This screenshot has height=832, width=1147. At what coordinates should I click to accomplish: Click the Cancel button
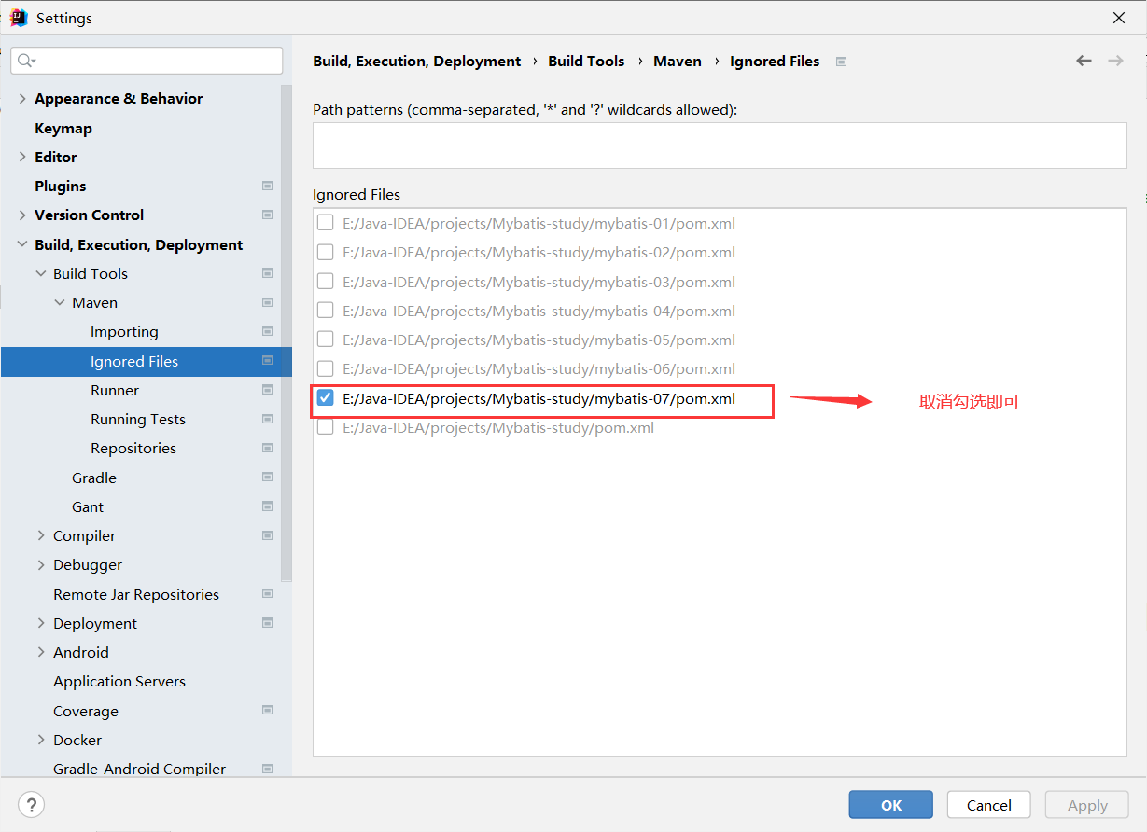point(989,805)
